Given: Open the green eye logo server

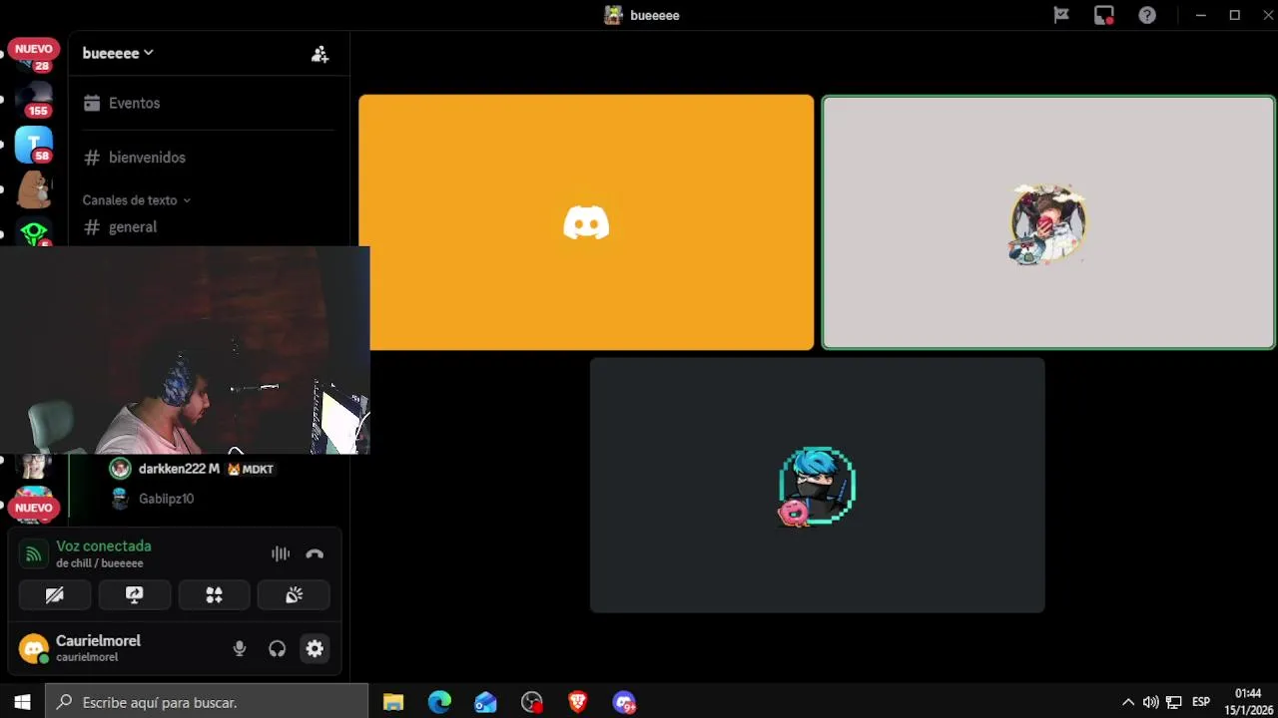Looking at the screenshot, I should pos(34,233).
